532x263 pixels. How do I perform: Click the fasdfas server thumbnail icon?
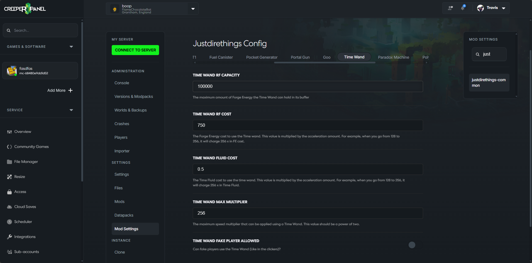point(12,71)
